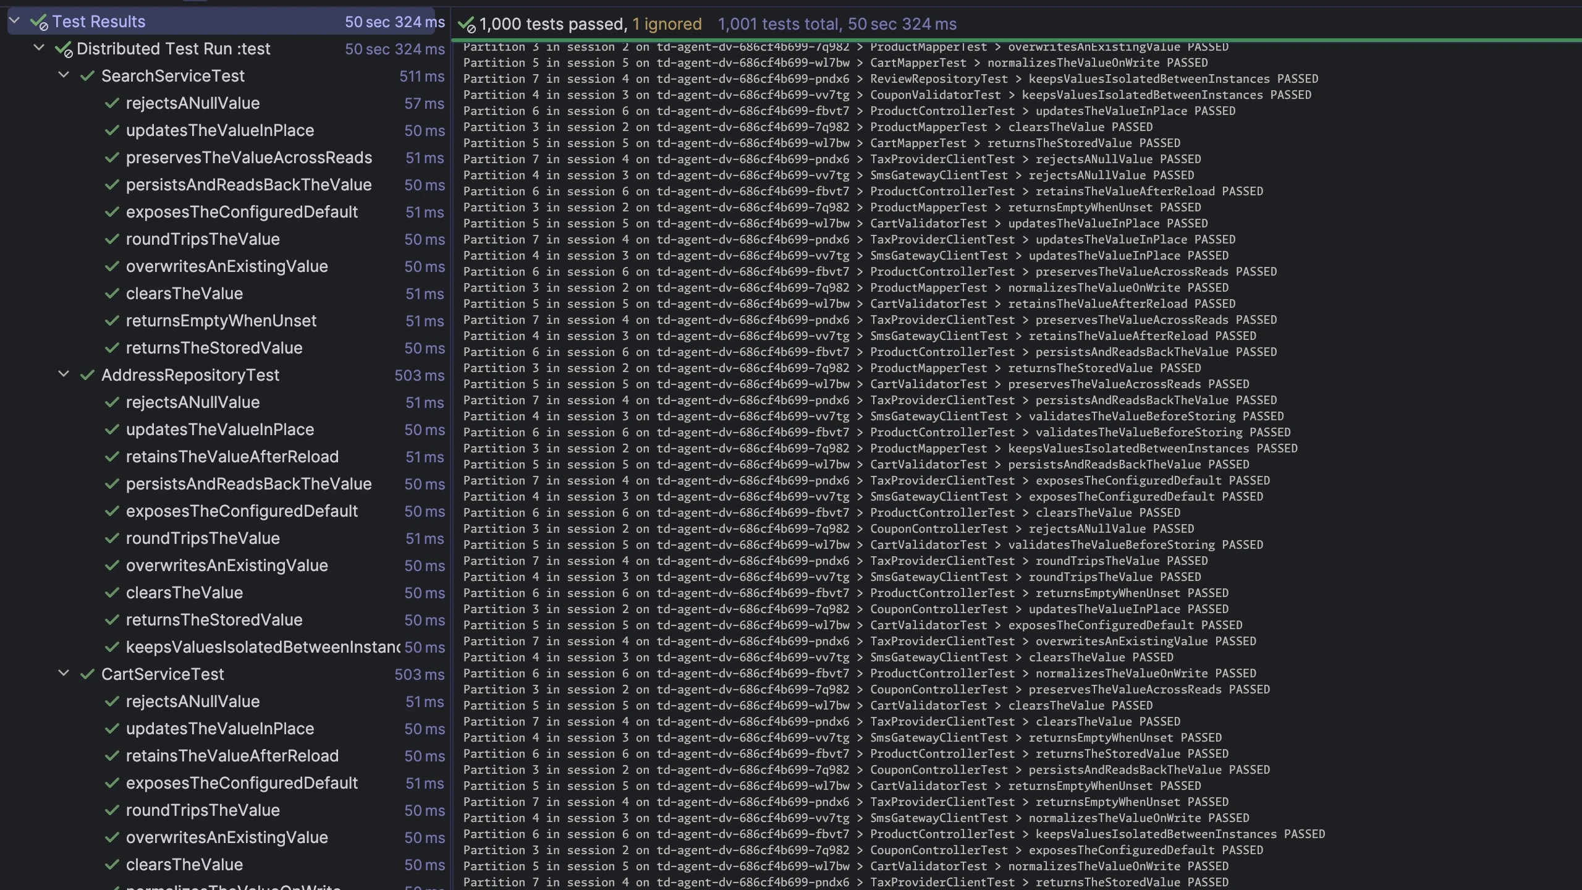Click checkmark icon of SearchServiceTest updatesTheValueInPlace
This screenshot has height=890, width=1582.
(112, 130)
